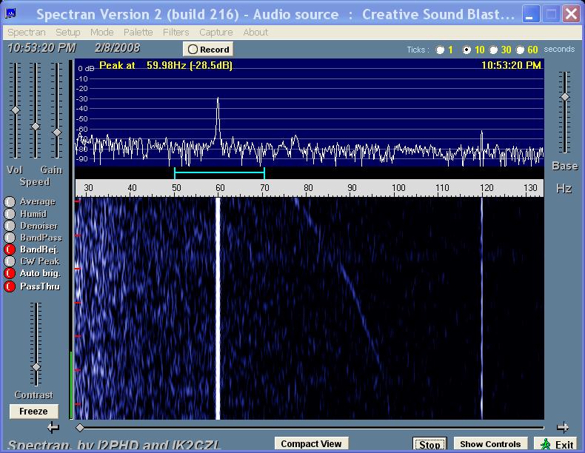Click the 60 Hz mark on frequency ruler
The width and height of the screenshot is (585, 453).
pyautogui.click(x=220, y=188)
